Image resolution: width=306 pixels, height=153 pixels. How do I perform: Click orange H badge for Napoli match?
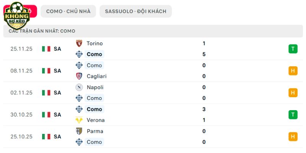pyautogui.click(x=293, y=93)
